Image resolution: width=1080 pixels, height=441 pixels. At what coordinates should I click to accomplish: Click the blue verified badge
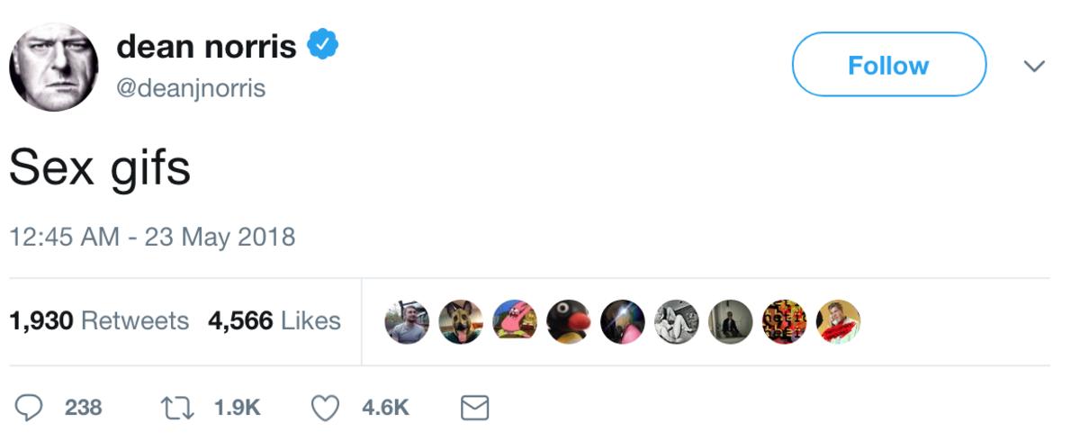[x=322, y=45]
